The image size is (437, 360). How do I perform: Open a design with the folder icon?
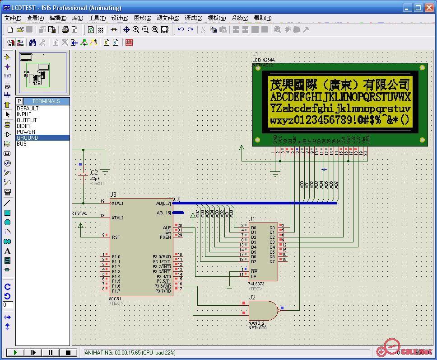point(20,29)
